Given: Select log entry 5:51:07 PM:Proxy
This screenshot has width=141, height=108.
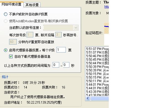Looking at the screenshot, I should [x=97, y=49].
